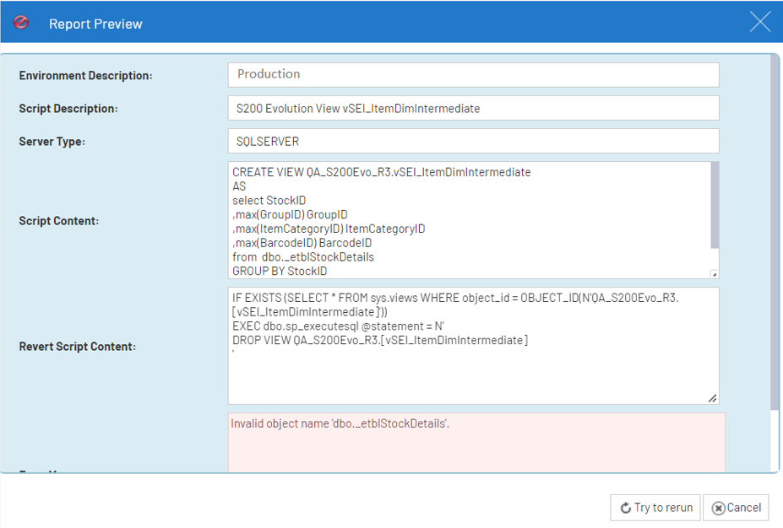Image resolution: width=783 pixels, height=528 pixels.
Task: Focus the Script Description text field
Action: click(473, 108)
